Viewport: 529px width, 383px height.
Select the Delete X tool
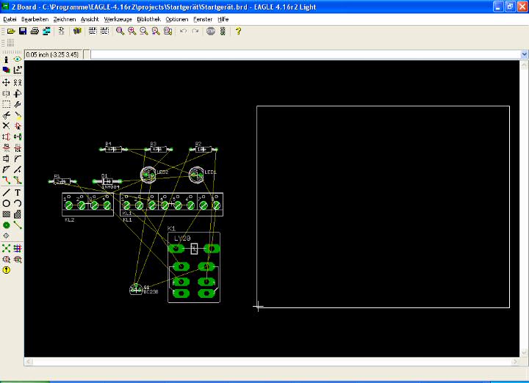point(6,125)
